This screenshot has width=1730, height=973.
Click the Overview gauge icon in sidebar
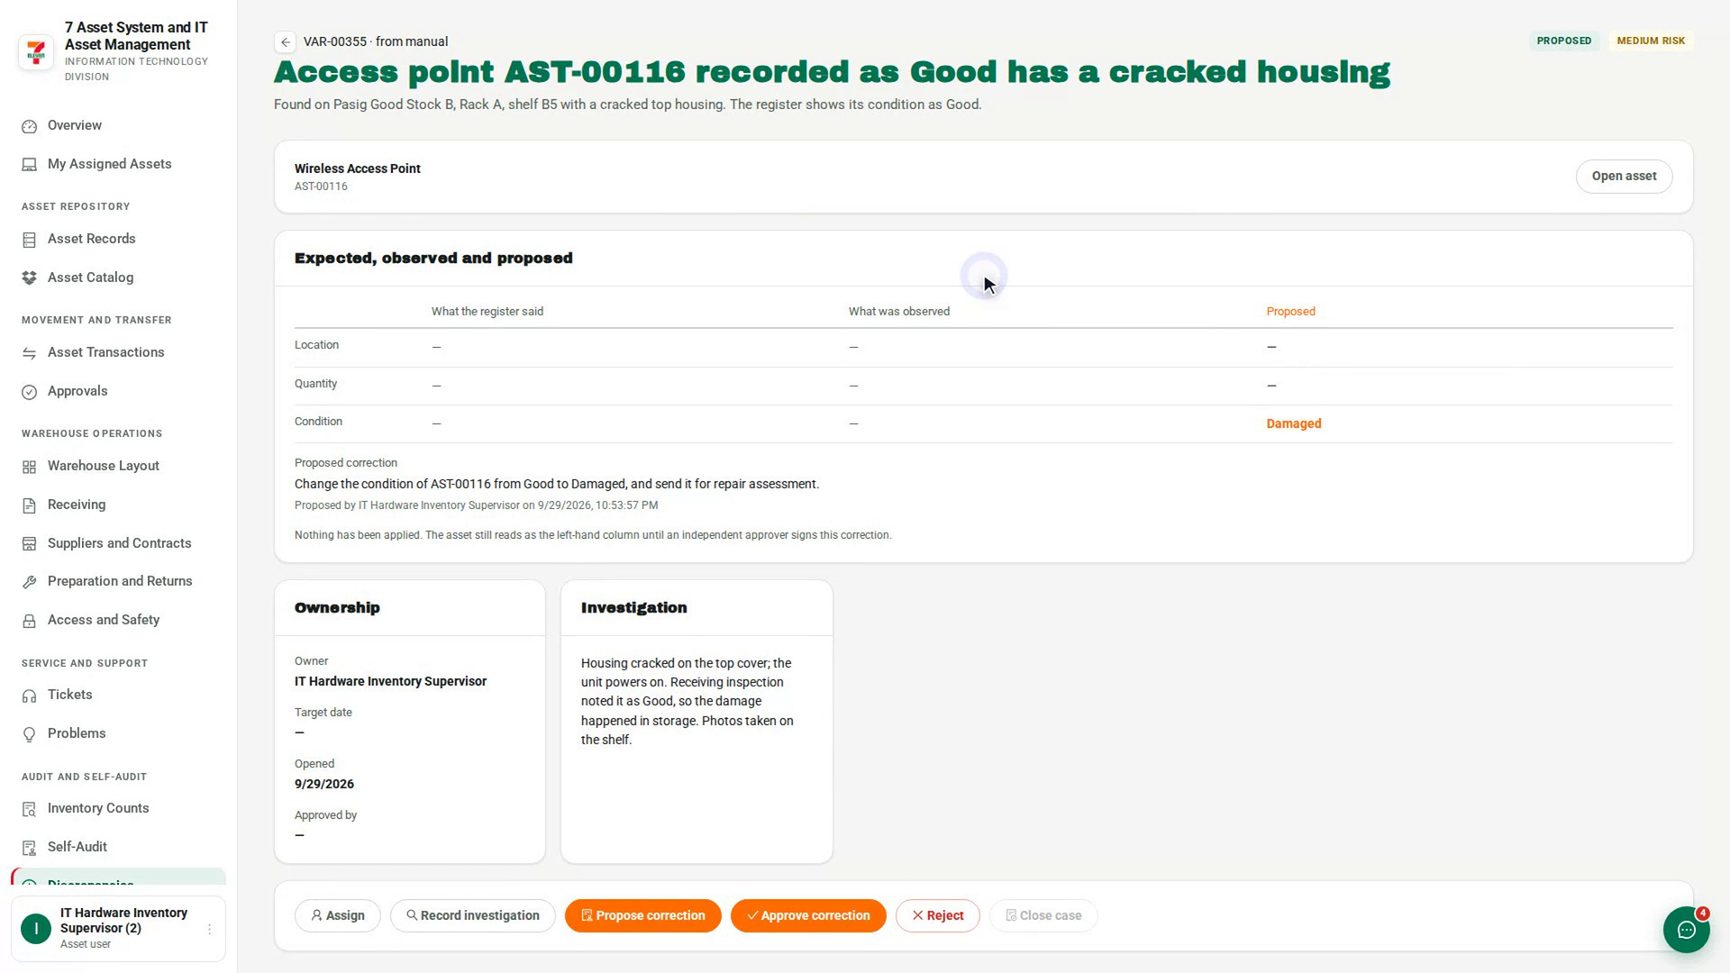pos(29,126)
